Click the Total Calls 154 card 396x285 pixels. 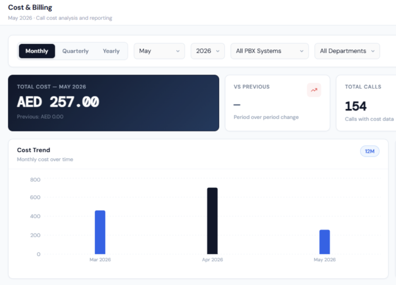pos(366,103)
